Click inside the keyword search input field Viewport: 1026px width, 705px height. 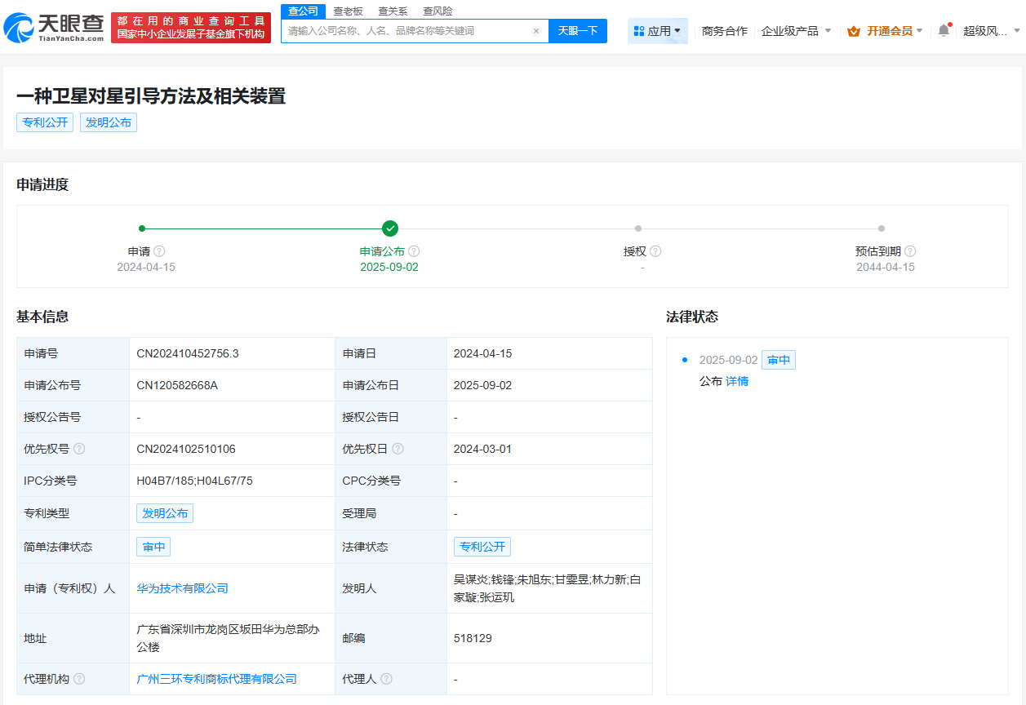click(400, 30)
